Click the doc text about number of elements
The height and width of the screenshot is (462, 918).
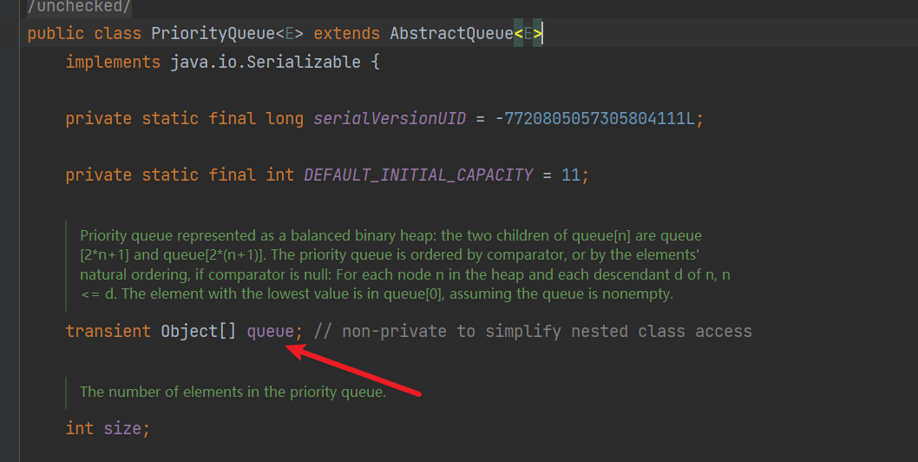point(233,392)
